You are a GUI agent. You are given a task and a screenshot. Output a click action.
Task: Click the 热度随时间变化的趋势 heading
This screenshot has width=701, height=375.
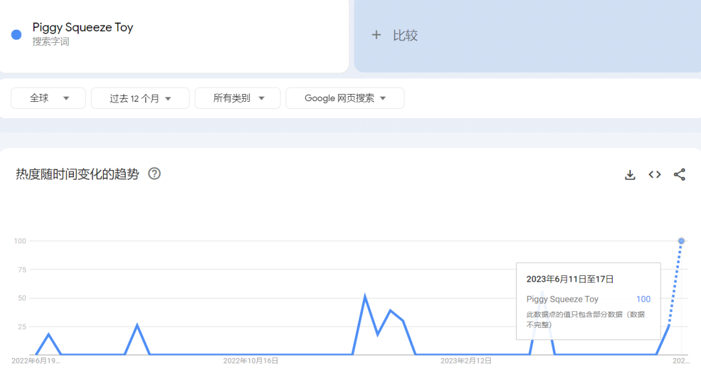pos(77,174)
